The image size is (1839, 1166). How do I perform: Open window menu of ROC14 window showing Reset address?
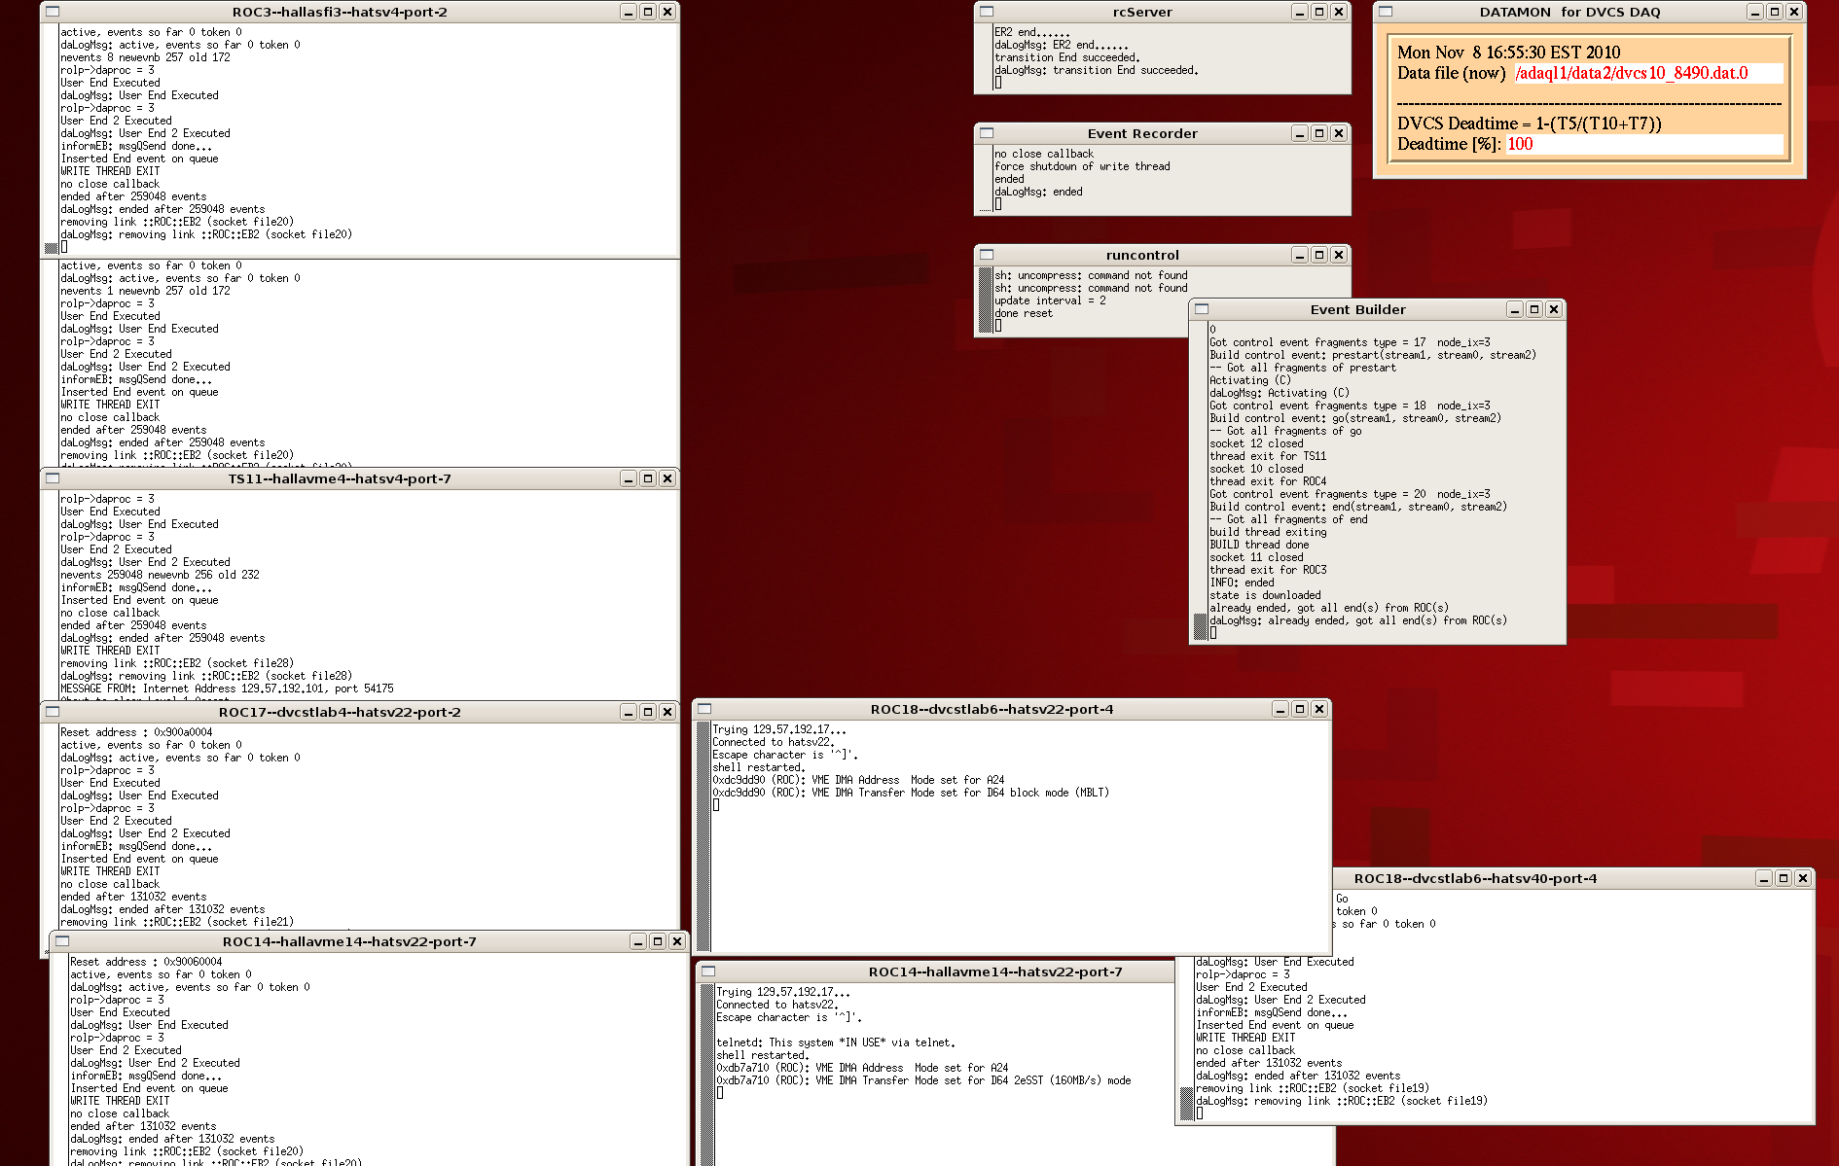(x=62, y=941)
